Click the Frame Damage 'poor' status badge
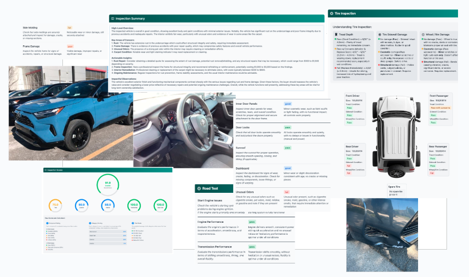Image resolution: width=469 pixels, height=277 pixels. [x=70, y=46]
